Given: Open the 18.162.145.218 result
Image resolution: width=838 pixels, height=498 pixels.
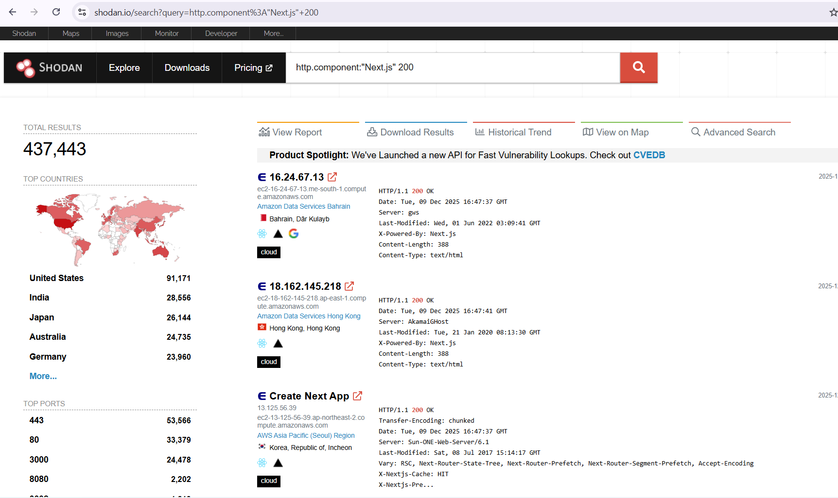Looking at the screenshot, I should (305, 286).
